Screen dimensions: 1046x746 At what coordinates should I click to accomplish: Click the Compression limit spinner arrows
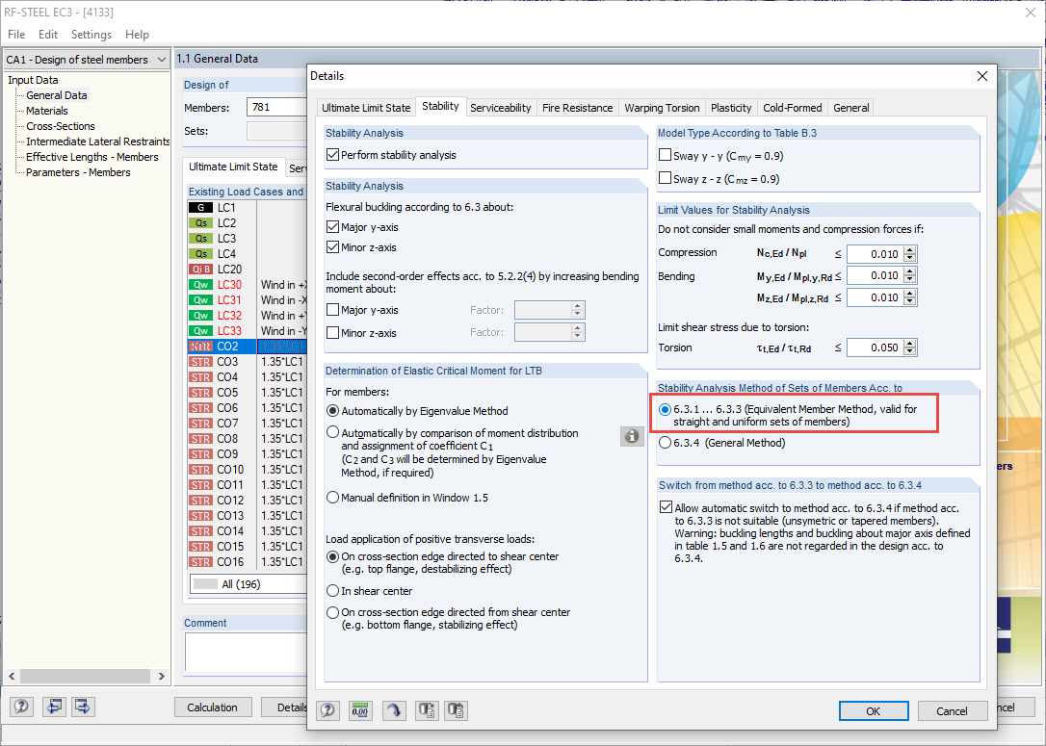[910, 254]
